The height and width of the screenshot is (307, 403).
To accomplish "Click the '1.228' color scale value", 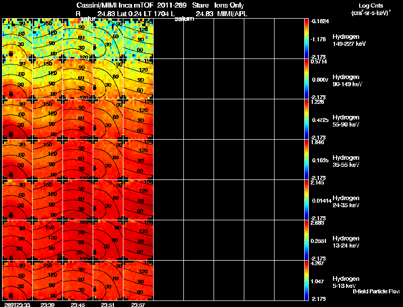I will click(x=317, y=102).
